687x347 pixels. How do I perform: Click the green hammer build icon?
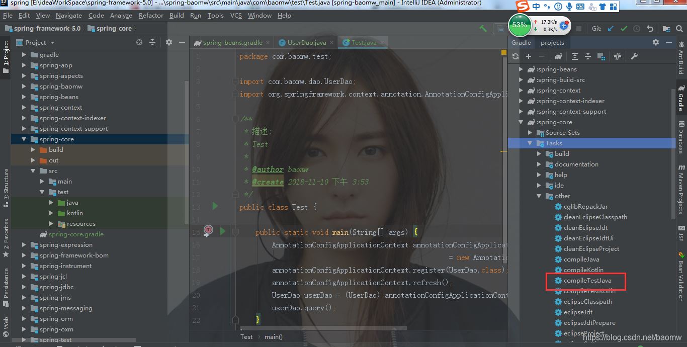pos(483,29)
